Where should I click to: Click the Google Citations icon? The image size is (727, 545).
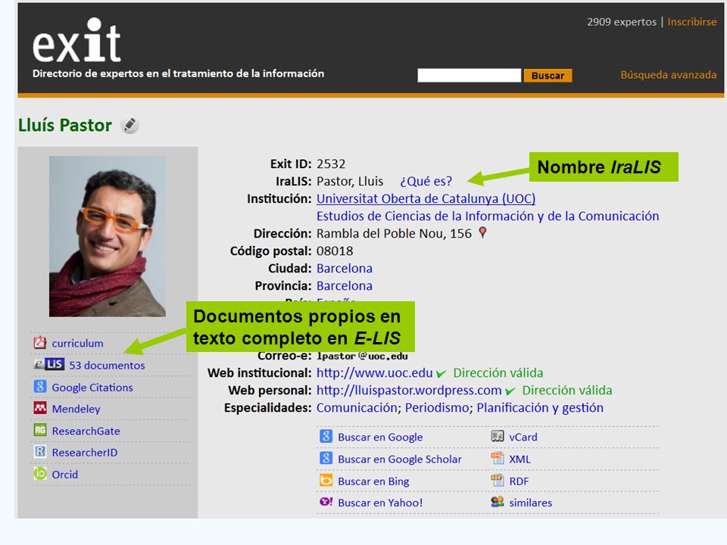coord(40,387)
